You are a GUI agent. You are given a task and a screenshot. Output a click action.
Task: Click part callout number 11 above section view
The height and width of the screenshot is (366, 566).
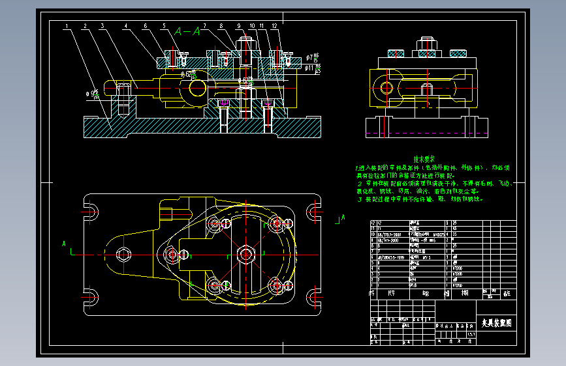coord(262,26)
